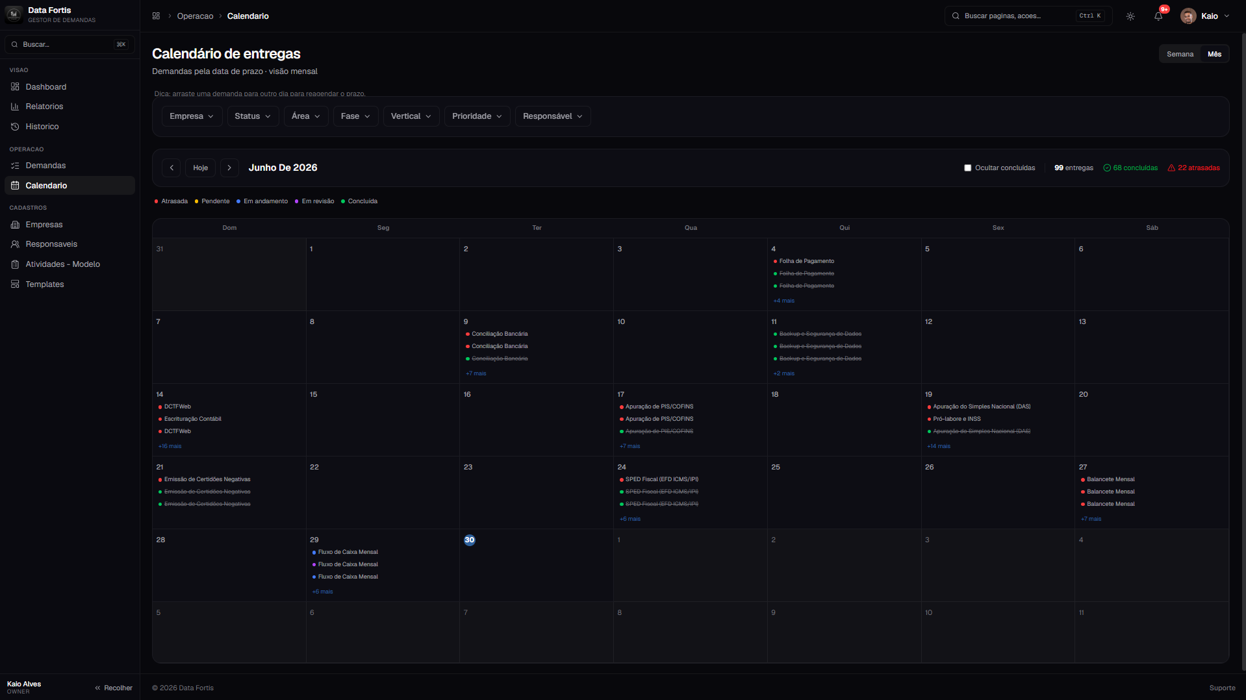Click the Atividades - Modelo clipboard icon
This screenshot has height=700, width=1246.
click(x=15, y=264)
